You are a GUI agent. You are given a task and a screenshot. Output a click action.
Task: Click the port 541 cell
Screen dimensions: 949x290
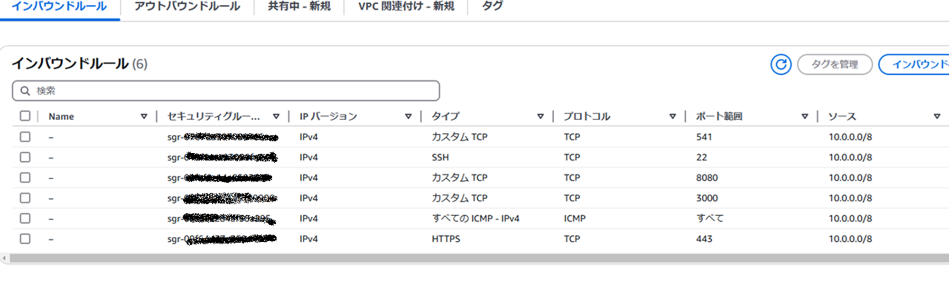coord(704,137)
